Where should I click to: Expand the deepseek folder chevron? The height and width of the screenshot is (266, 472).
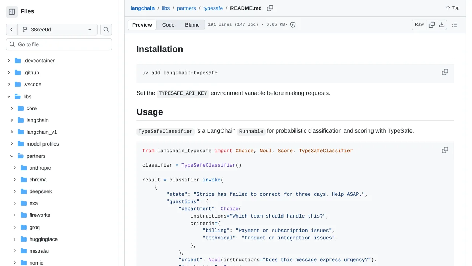coord(15,191)
